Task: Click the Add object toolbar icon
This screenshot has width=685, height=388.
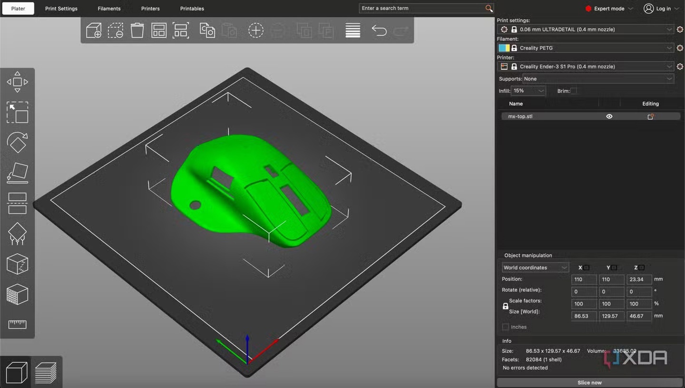Action: click(x=94, y=31)
